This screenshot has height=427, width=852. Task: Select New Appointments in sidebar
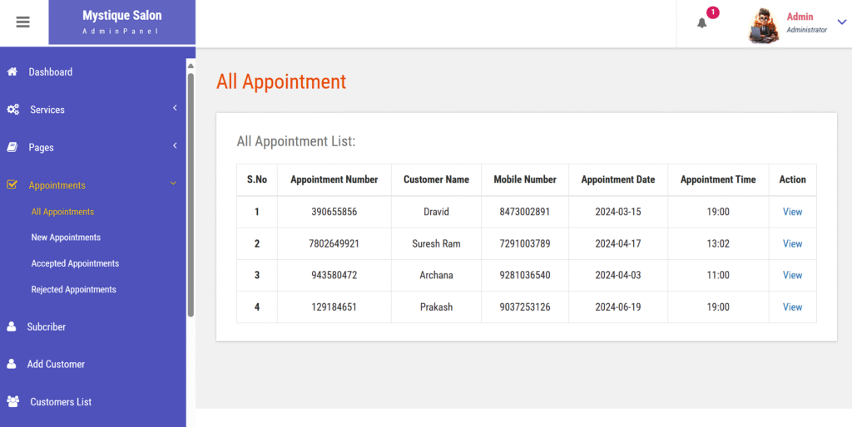(x=66, y=237)
